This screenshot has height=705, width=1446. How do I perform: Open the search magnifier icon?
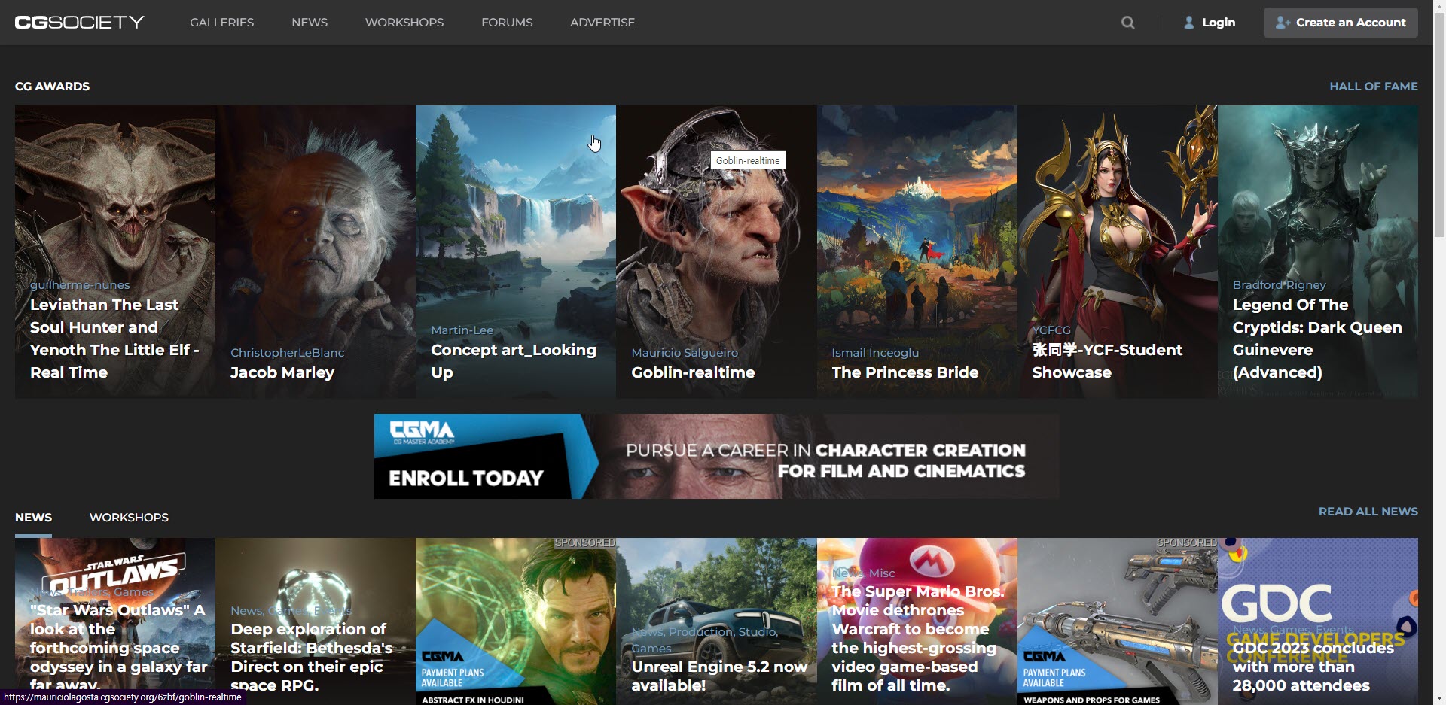tap(1128, 23)
